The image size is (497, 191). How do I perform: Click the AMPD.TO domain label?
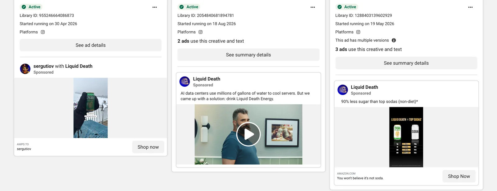[x=23, y=144]
